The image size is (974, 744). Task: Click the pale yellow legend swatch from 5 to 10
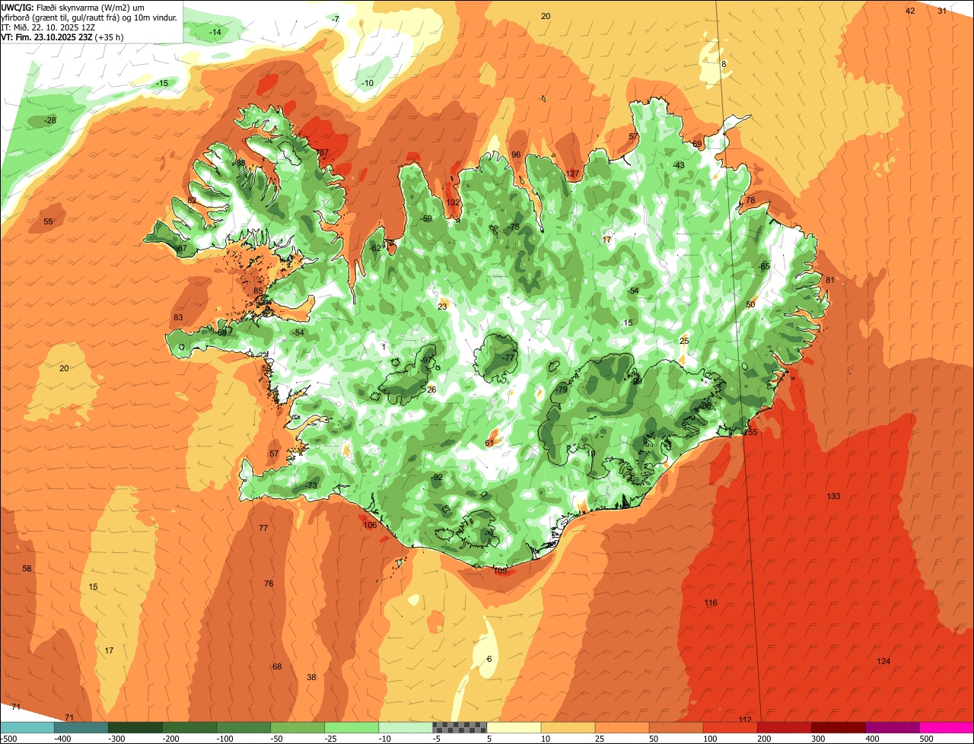pos(514,727)
